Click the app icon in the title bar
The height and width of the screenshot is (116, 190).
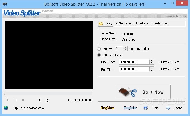click(x=5, y=4)
